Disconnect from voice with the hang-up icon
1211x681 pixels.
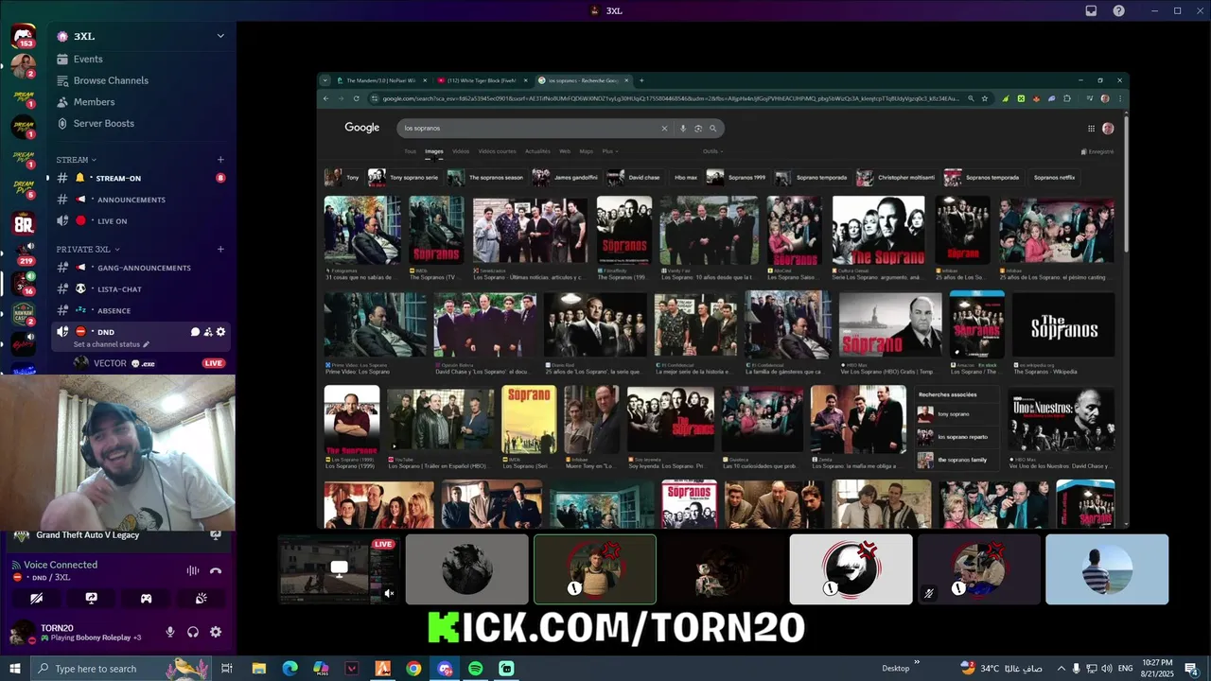point(216,570)
